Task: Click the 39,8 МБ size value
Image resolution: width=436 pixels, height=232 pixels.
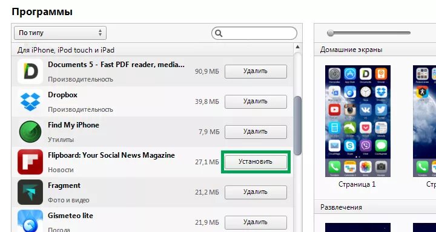Action: point(207,102)
